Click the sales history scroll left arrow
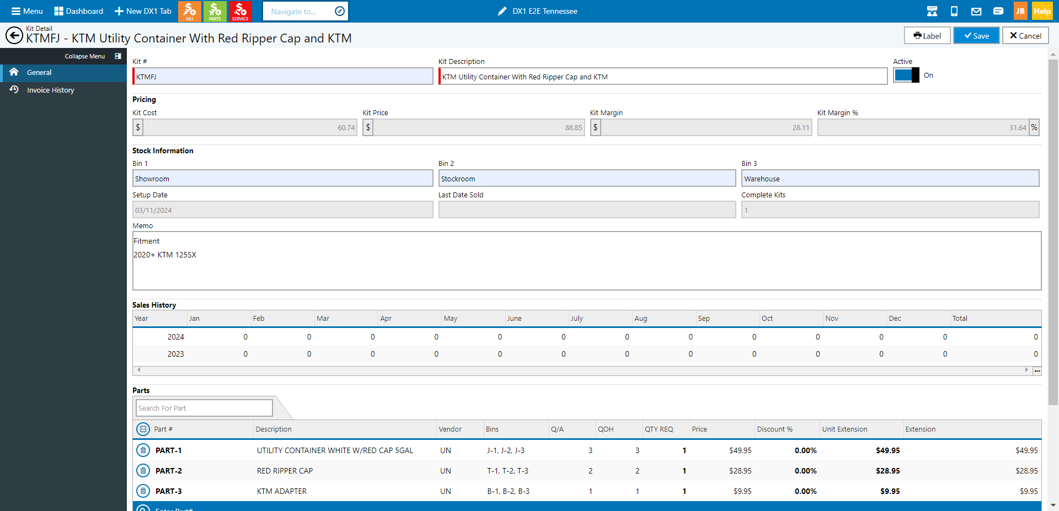The image size is (1059, 511). [x=139, y=370]
